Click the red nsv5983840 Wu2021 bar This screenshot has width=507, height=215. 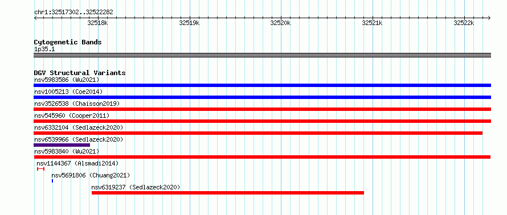[262, 157]
